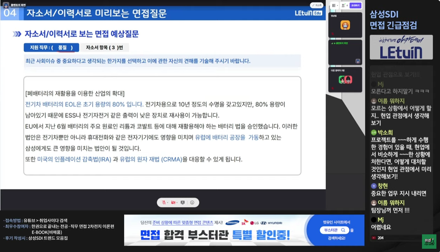Image resolution: width=440 pixels, height=252 pixels.
Task: Open the camera options dropdown arrow
Action: pos(177,203)
